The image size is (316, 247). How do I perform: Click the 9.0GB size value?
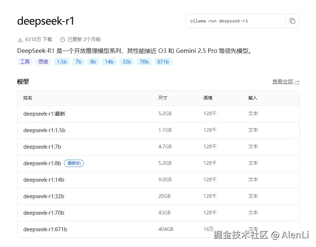[x=165, y=179]
